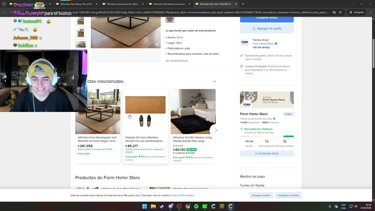Screen dimensions: 375x211
Task: Select the Alfombra De Yute 120x180 Cm tab
Action: (x=216, y=4)
